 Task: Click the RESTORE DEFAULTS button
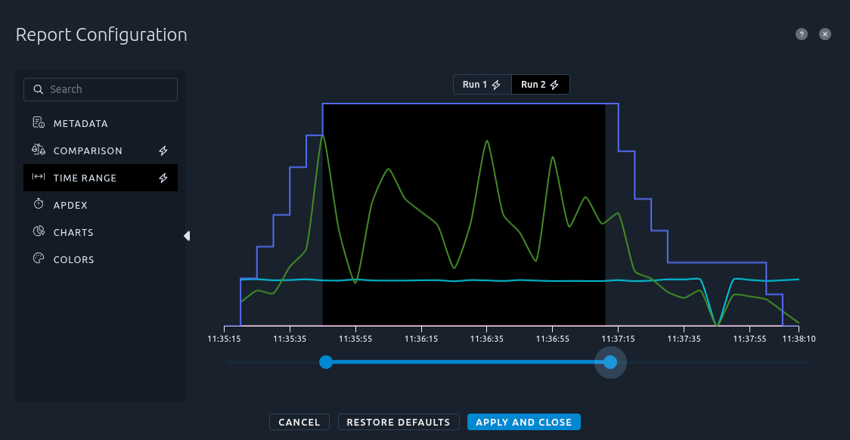click(x=399, y=422)
